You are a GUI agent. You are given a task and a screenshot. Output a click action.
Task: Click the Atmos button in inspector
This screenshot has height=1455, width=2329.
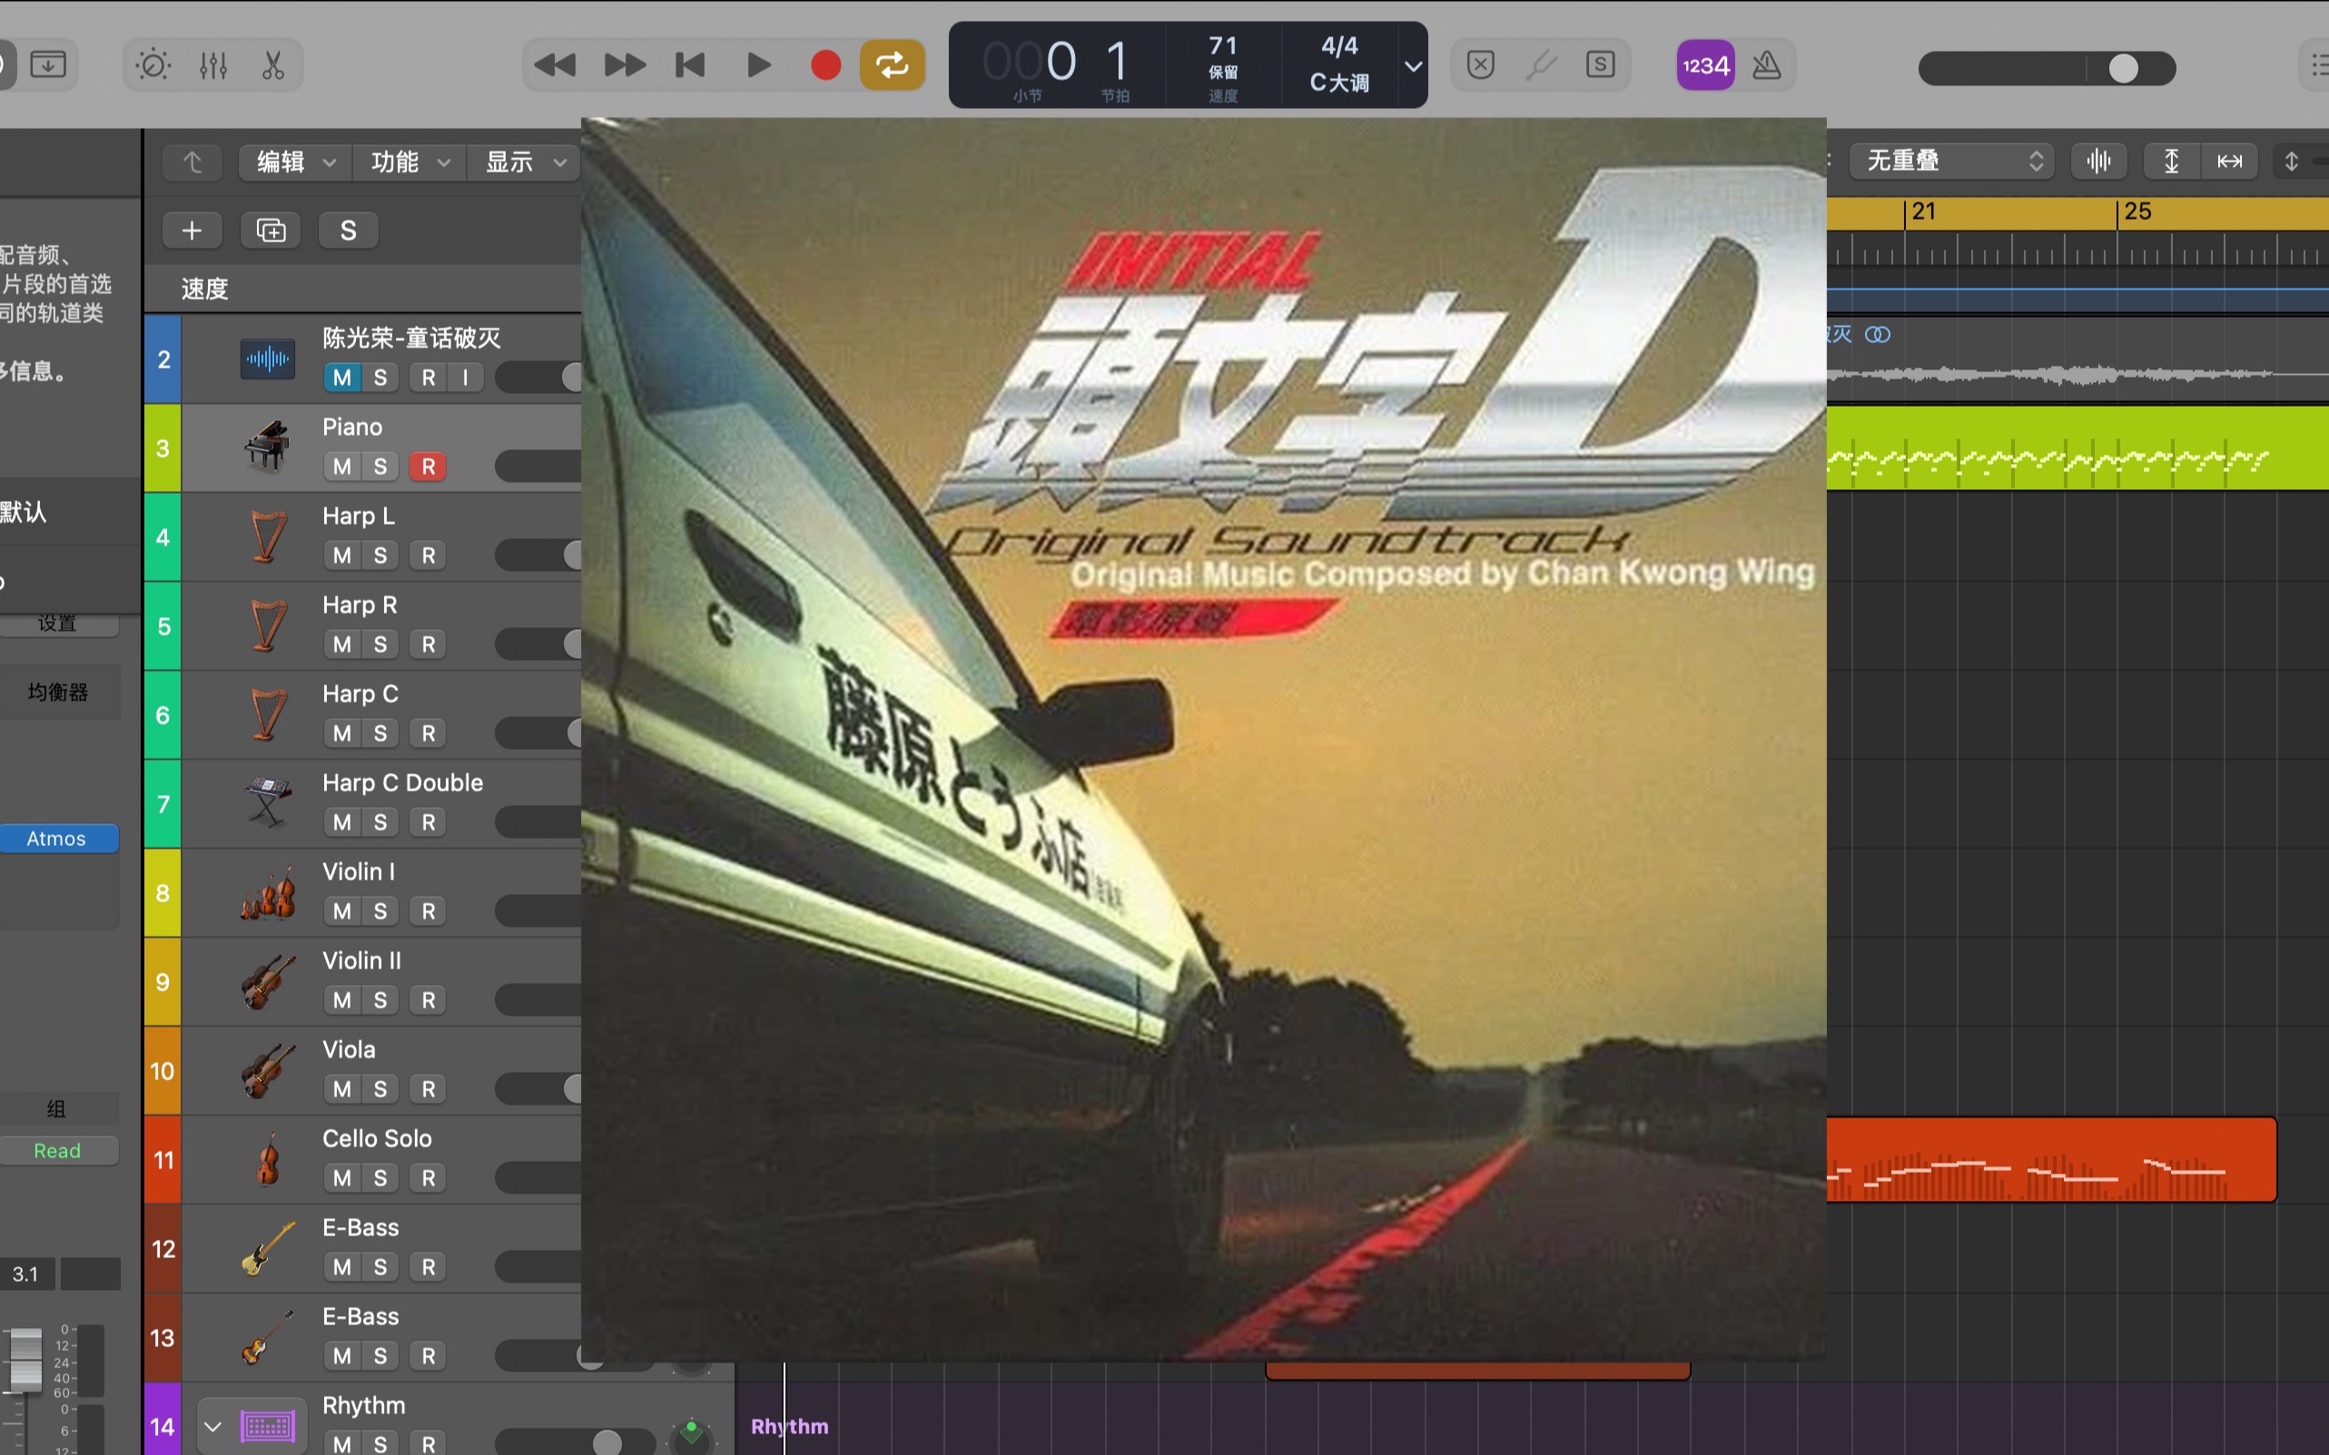[58, 838]
